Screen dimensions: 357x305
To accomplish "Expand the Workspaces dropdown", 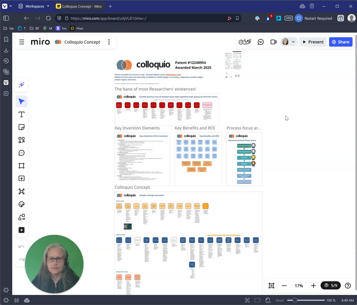I will pyautogui.click(x=34, y=6).
